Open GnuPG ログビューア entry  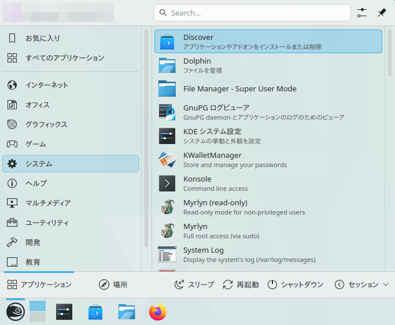[x=268, y=112]
